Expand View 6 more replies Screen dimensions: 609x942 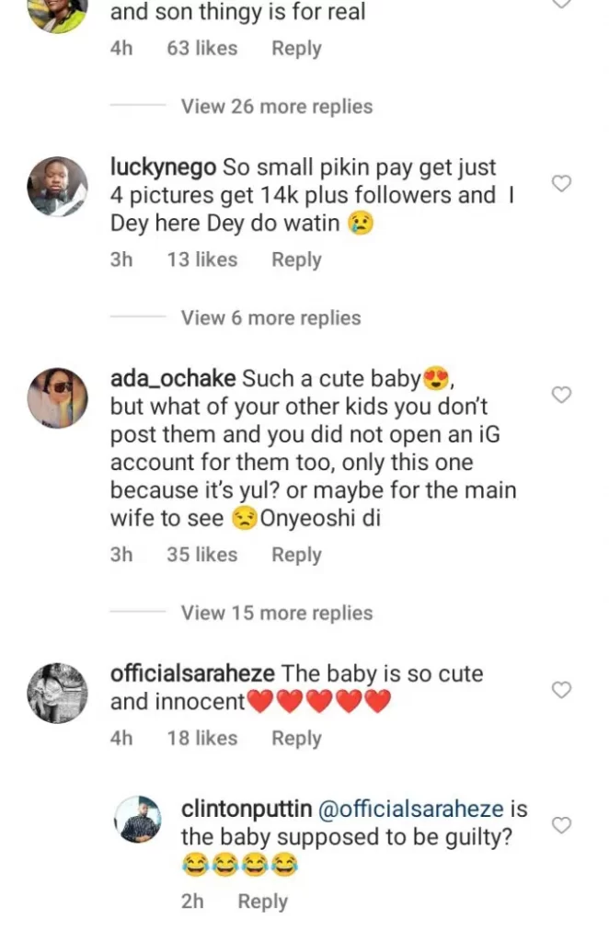coord(270,318)
